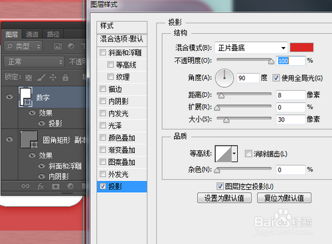Enable the 斜面和浮雕 checkbox

(x=103, y=52)
